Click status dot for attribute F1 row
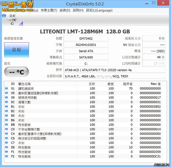Viewport: 171px width, 167px height. tap(6, 152)
